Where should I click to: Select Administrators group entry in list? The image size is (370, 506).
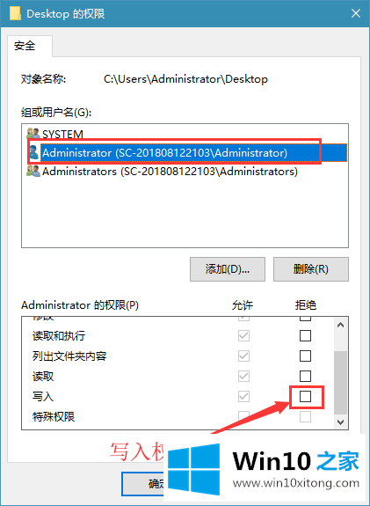(x=170, y=172)
